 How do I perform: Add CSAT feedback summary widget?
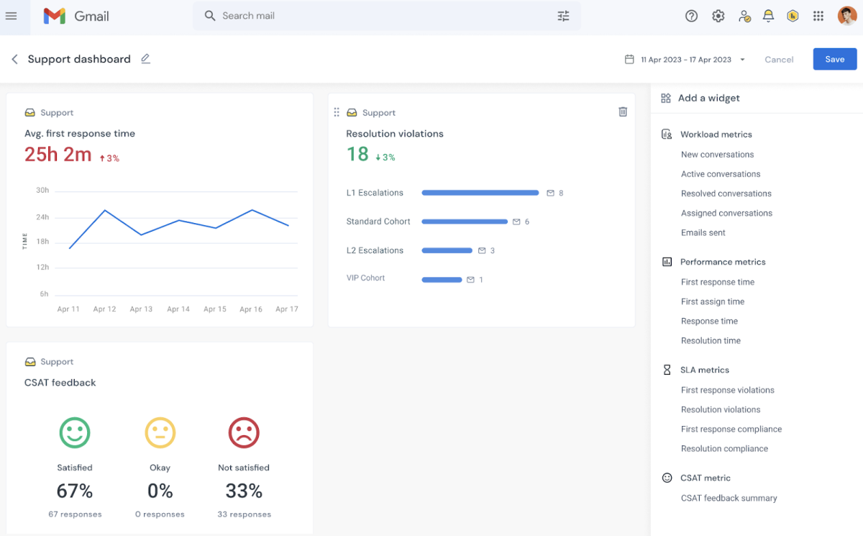[729, 498]
